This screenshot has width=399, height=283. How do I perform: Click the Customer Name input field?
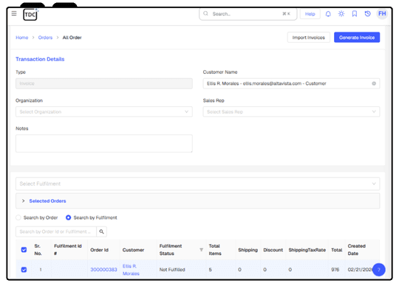(291, 83)
